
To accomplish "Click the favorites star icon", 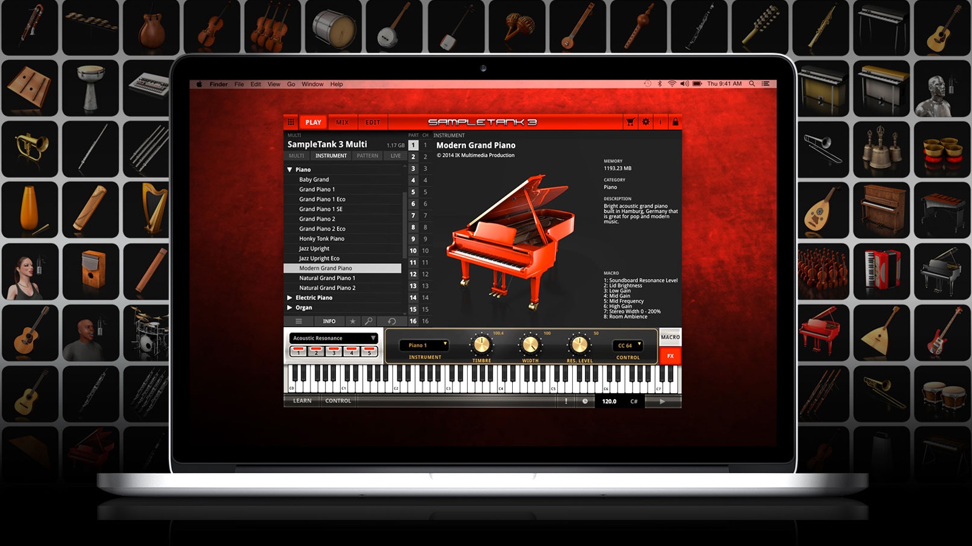I will click(x=352, y=321).
